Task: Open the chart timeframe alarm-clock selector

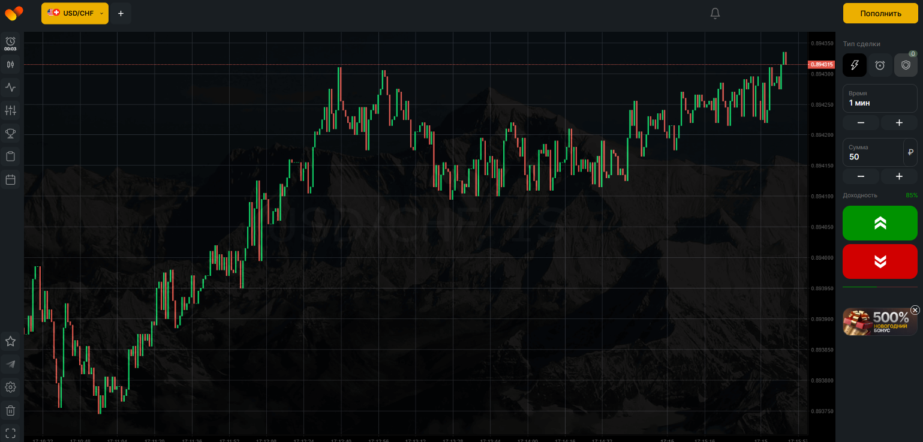Action: [x=10, y=42]
